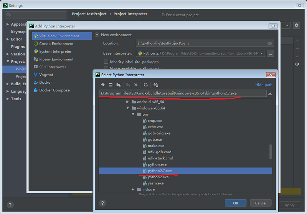This screenshot has width=307, height=214.
Task: Browse base interpreter with ellipsis button
Action: click(271, 53)
